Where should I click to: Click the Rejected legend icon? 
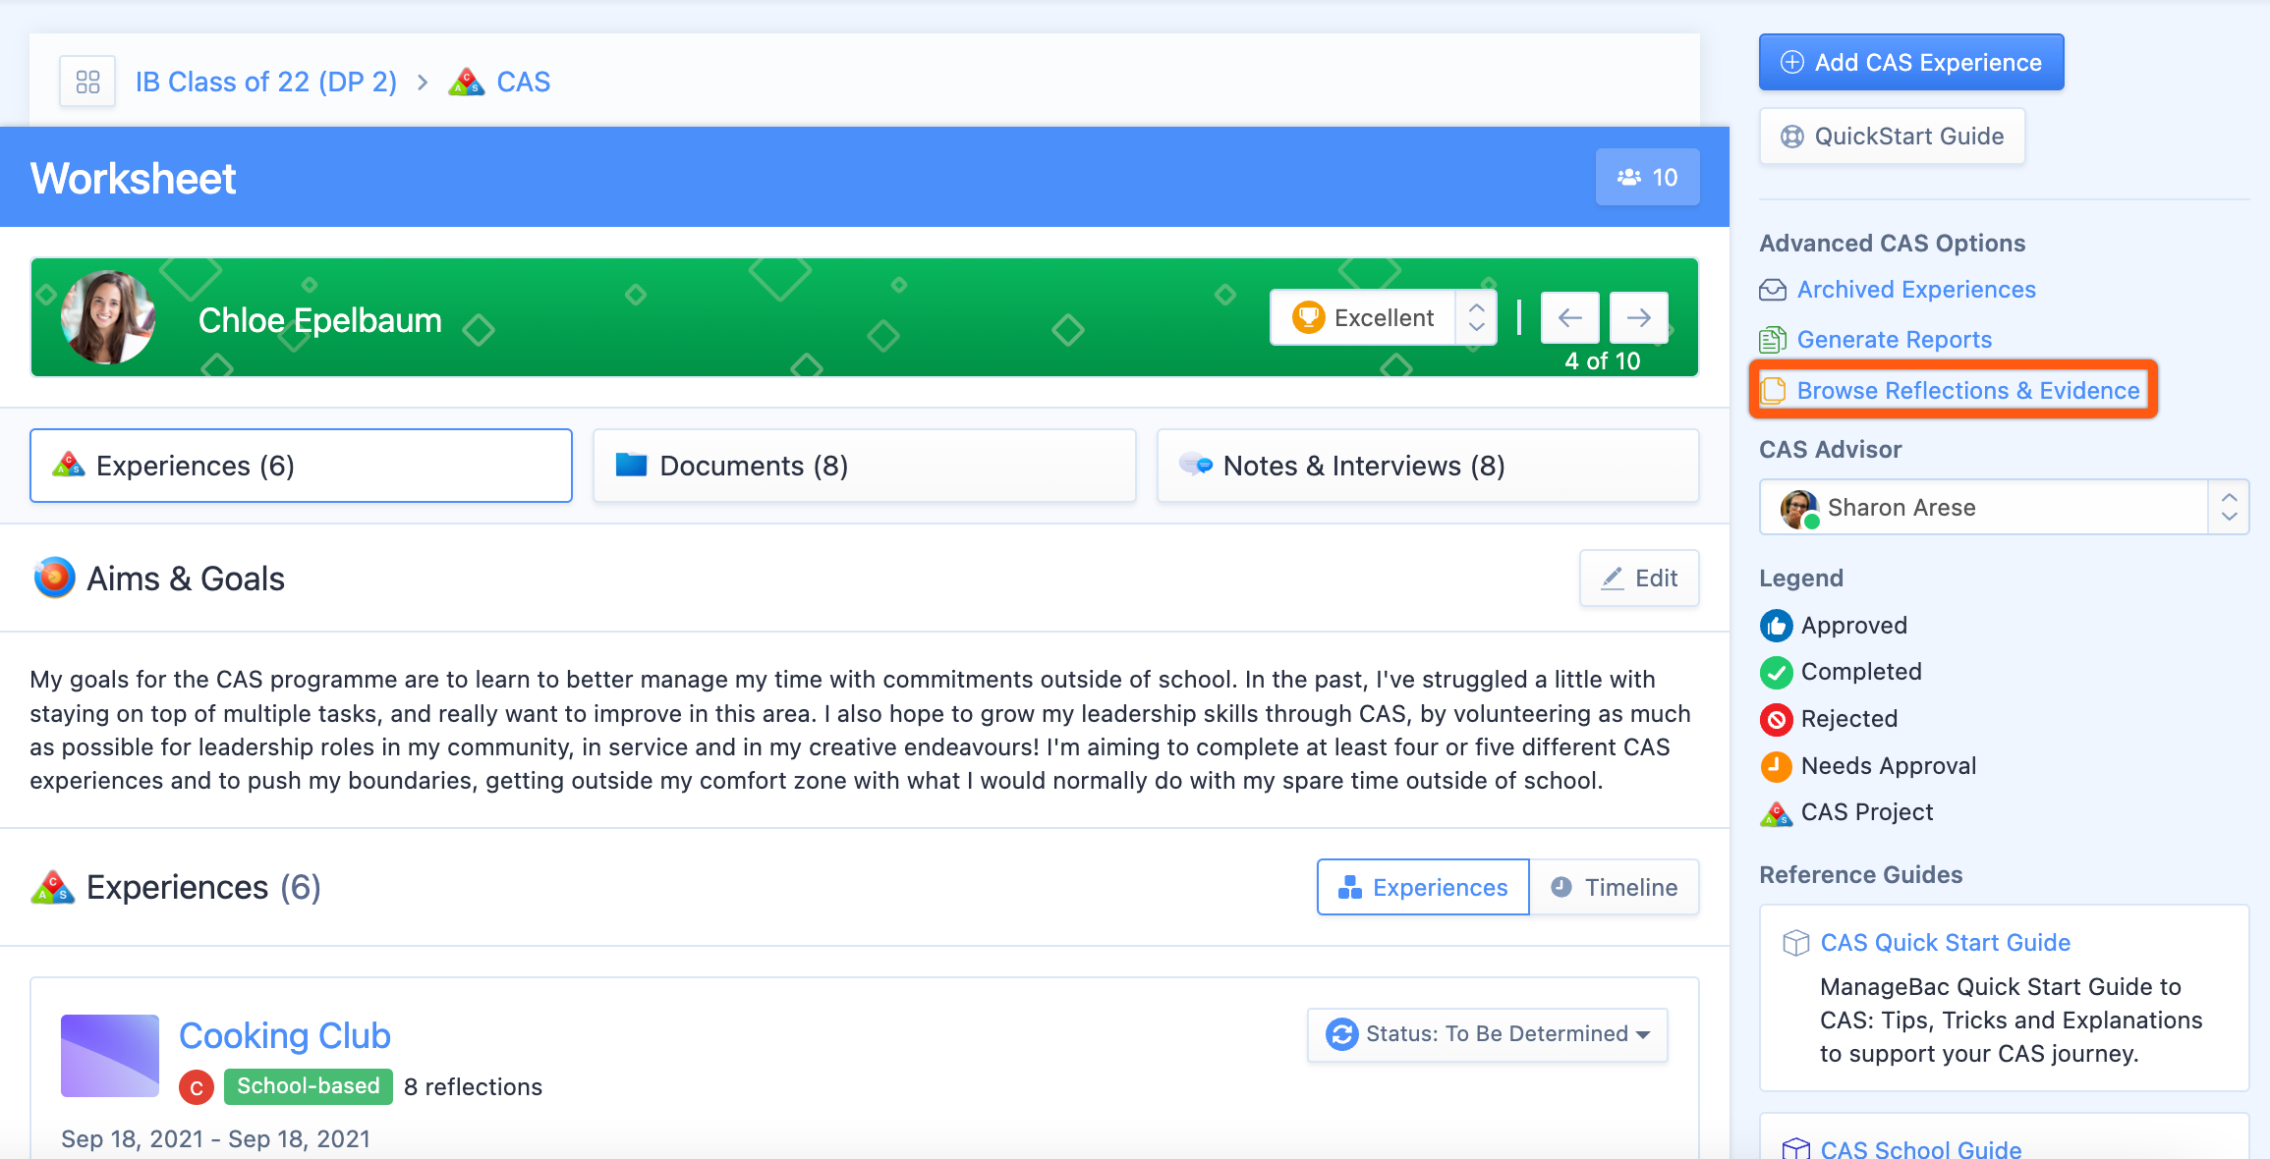1776,719
